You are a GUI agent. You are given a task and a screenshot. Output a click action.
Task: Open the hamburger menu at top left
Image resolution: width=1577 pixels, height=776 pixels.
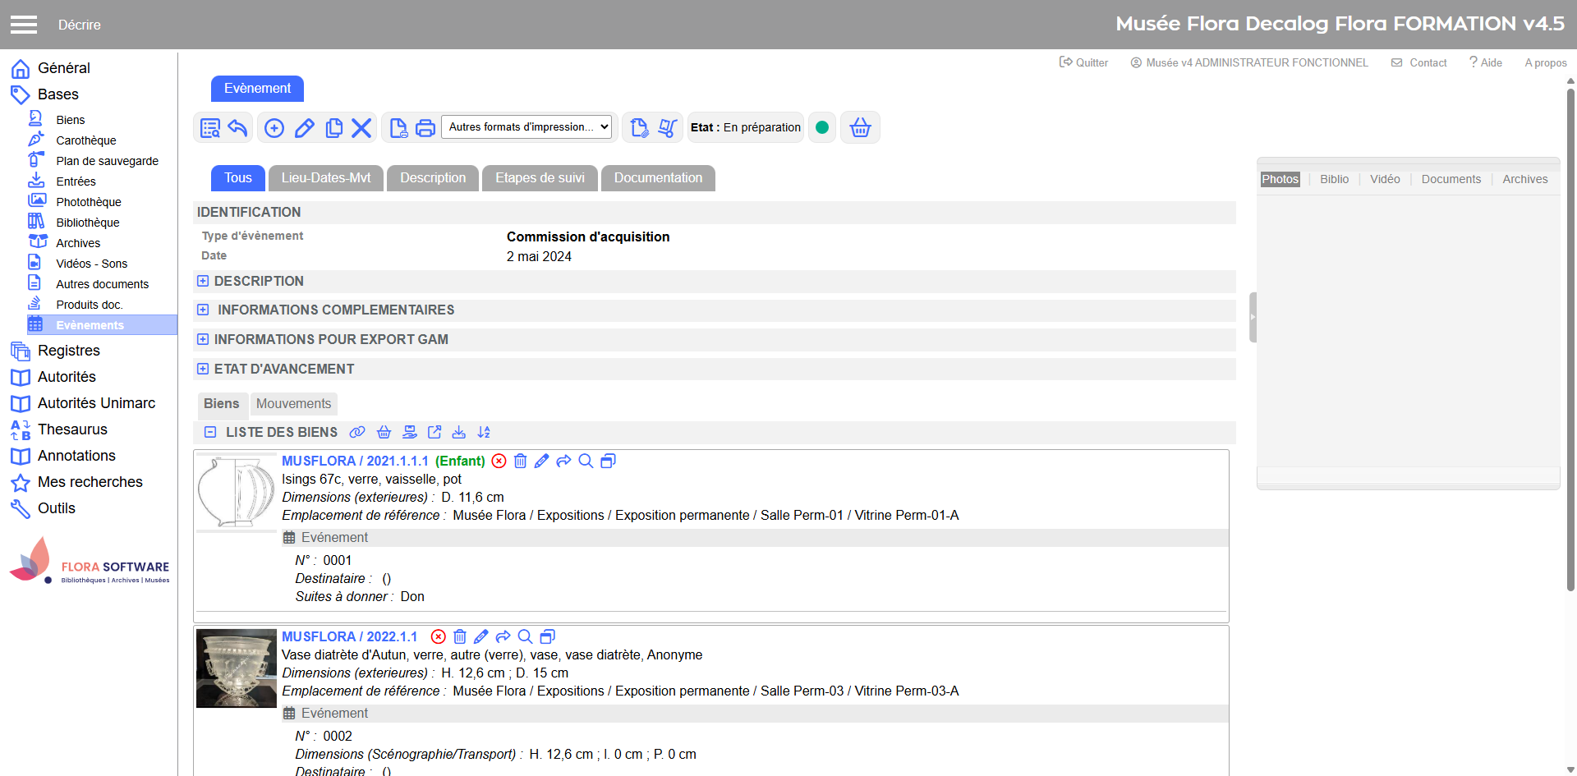(24, 25)
